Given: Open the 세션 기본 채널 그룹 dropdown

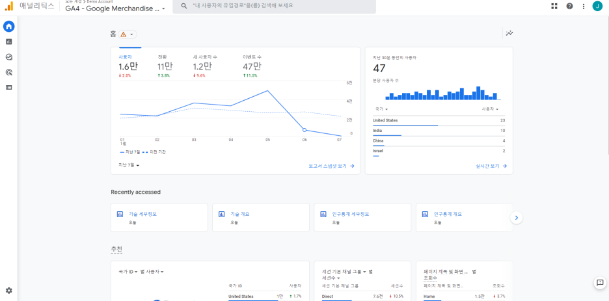Looking at the screenshot, I should tap(344, 272).
